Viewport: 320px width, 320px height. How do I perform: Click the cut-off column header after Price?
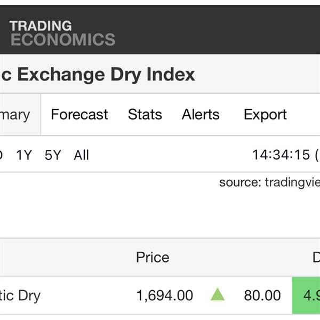316,257
